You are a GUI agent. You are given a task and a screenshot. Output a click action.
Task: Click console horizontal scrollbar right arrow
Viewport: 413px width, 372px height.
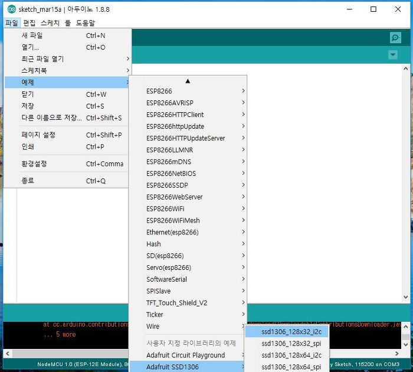pos(397,354)
